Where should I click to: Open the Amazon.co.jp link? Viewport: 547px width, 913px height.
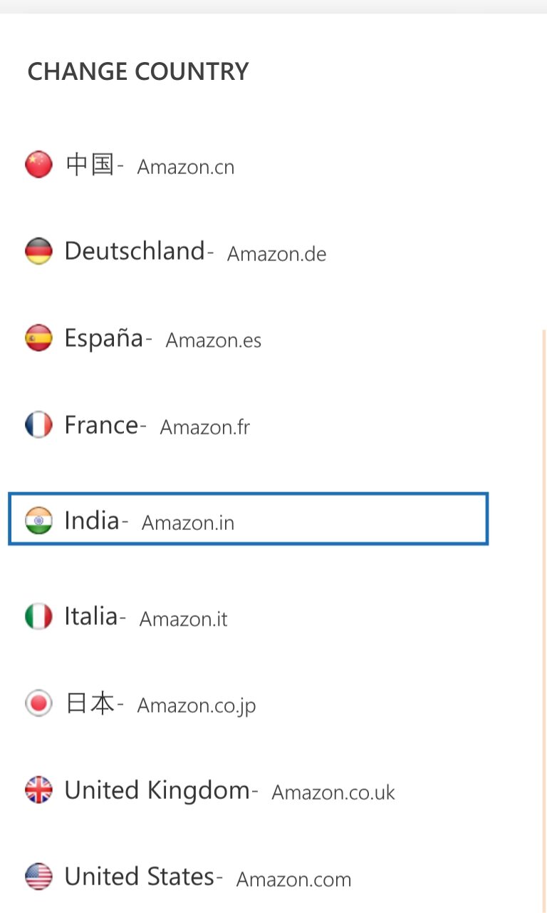pyautogui.click(x=197, y=706)
